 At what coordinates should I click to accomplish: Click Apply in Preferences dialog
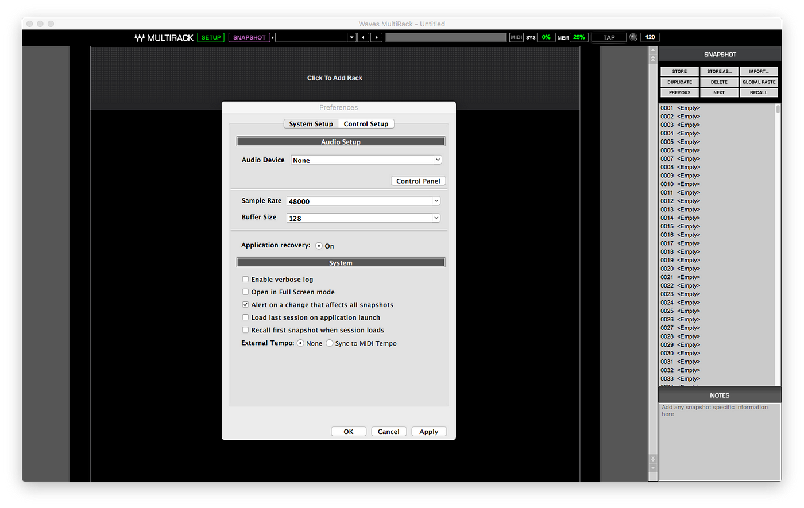point(429,432)
